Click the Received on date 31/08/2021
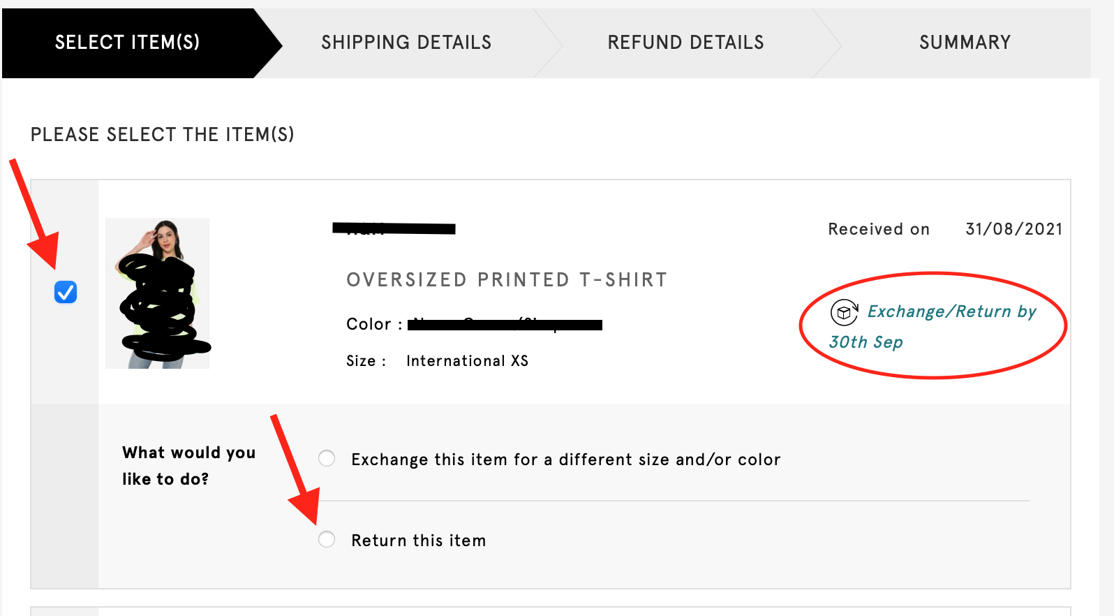 pos(1013,228)
